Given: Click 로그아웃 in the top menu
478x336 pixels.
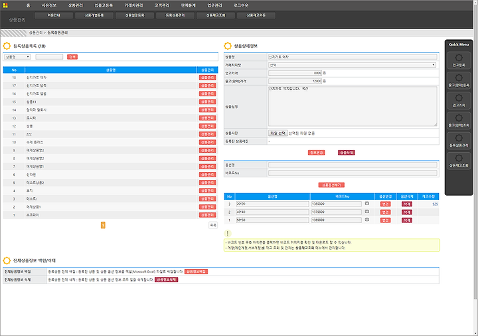Looking at the screenshot, I should tap(241, 5).
